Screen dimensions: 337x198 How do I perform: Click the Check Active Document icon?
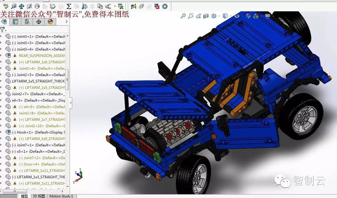coord(108,6)
